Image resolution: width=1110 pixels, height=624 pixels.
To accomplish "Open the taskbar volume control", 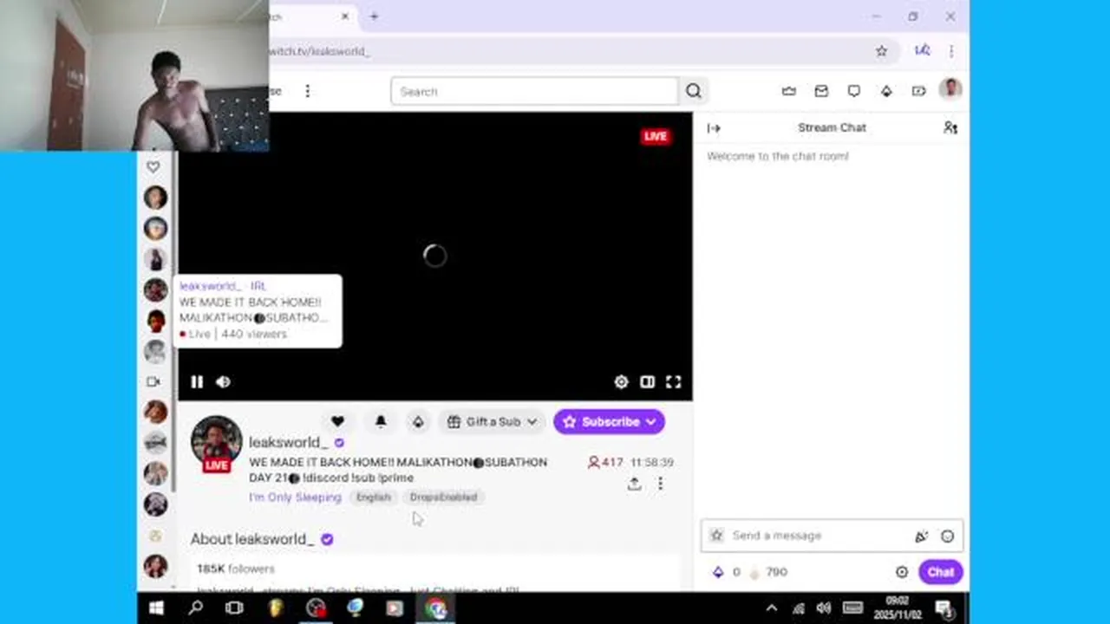I will click(824, 608).
